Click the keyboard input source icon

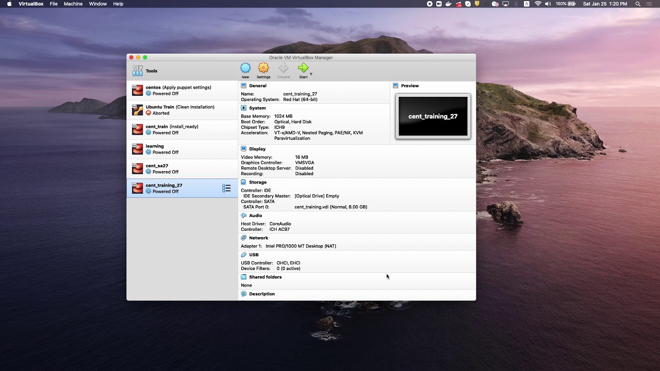coord(526,4)
